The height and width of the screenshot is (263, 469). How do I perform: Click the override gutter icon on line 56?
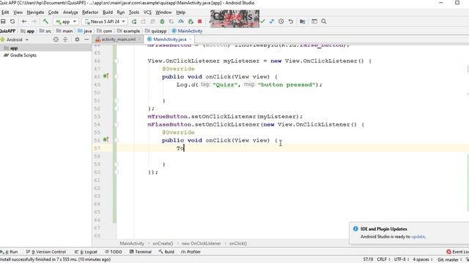pos(106,140)
